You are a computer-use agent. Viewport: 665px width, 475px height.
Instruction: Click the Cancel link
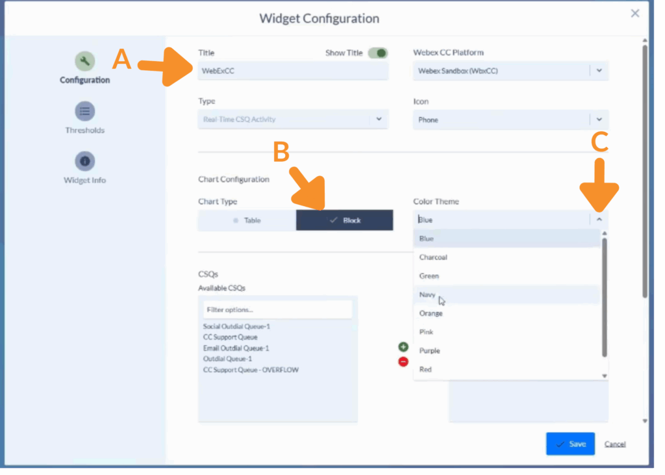coord(614,444)
